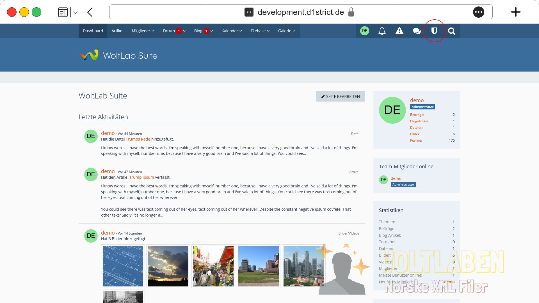This screenshot has height=303, width=539.
Task: Open the notifications bell icon
Action: [382, 31]
